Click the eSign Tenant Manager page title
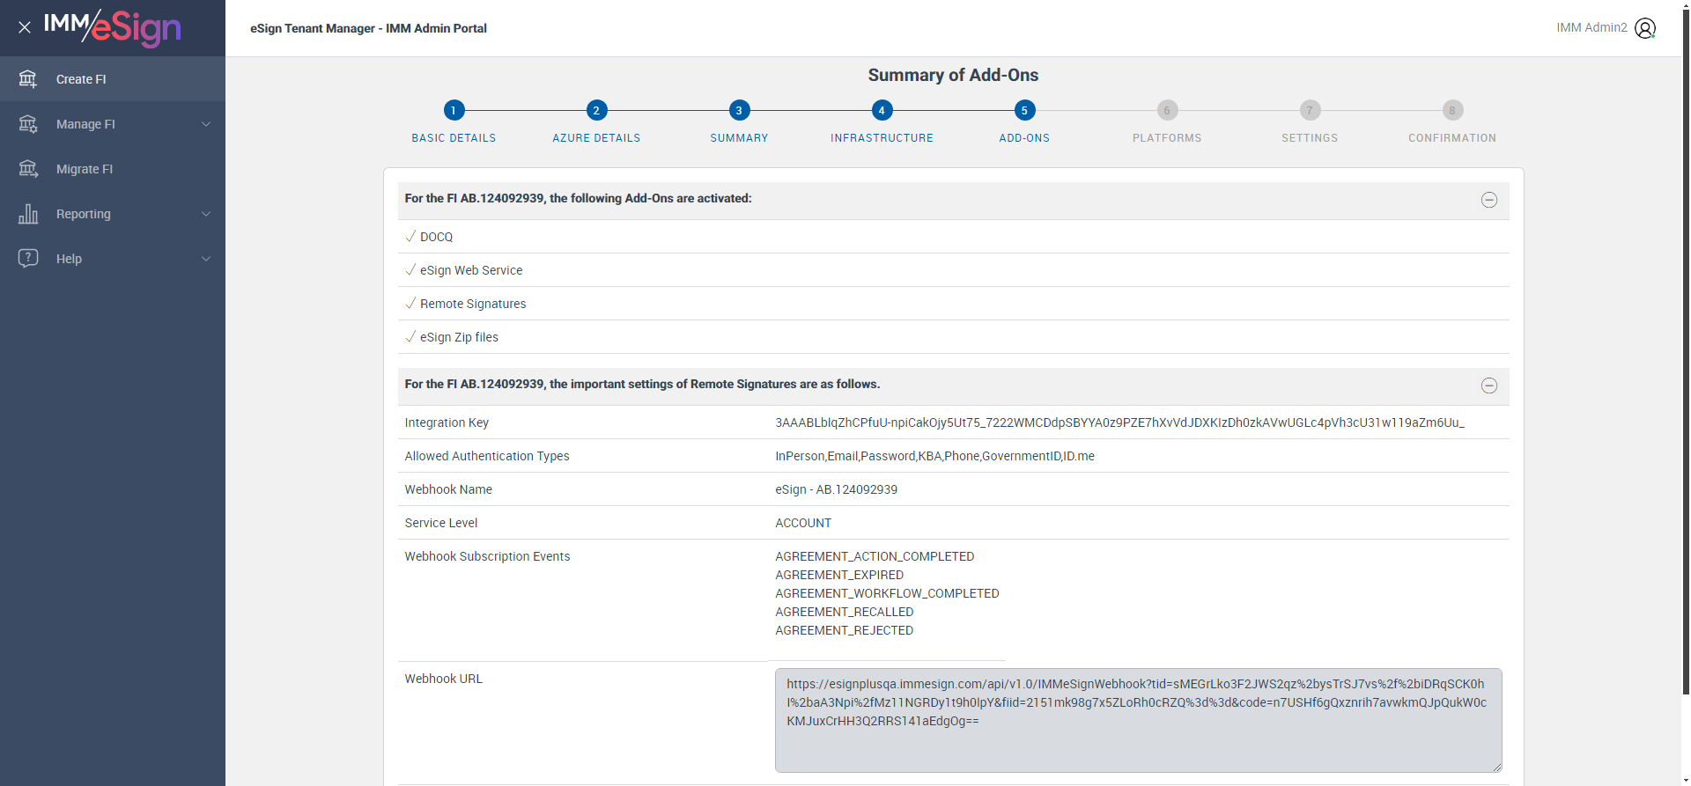This screenshot has width=1691, height=786. click(368, 28)
